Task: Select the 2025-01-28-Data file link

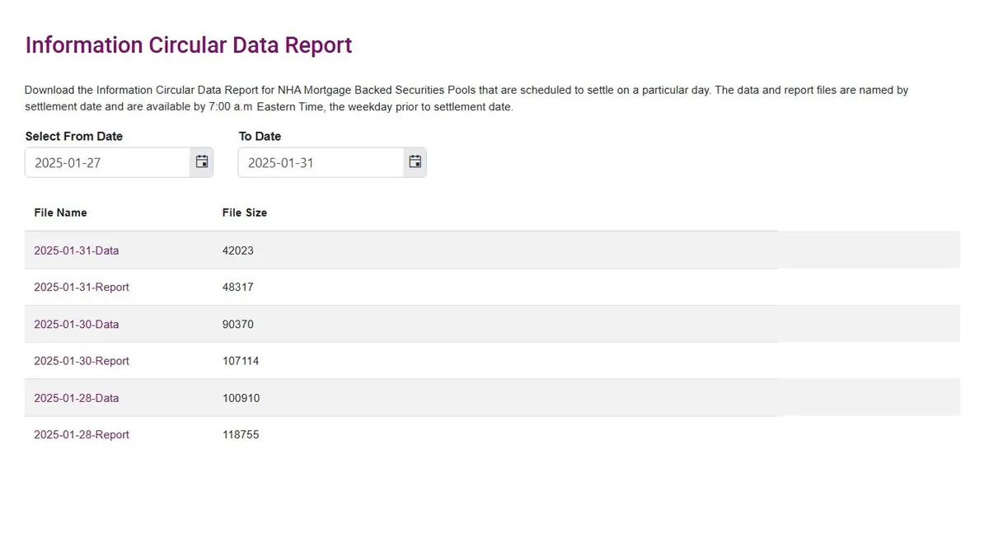Action: (76, 398)
